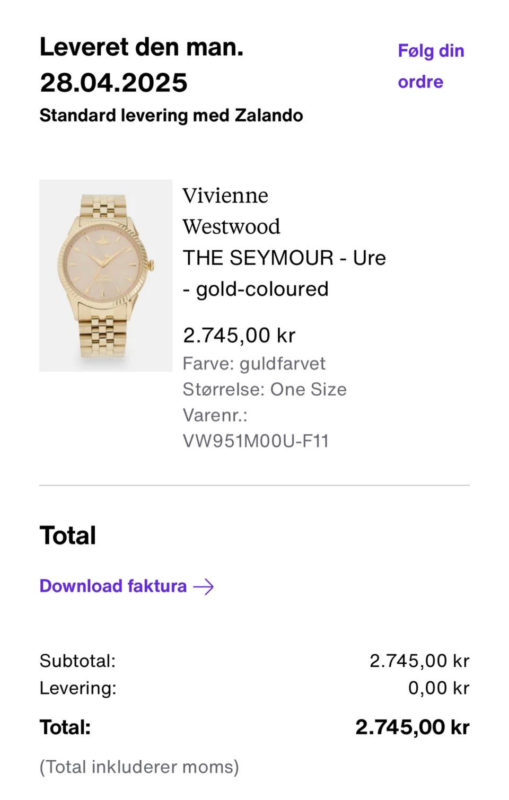Select the bold total amount 2.745,00 kr
Viewport: 509px width, 800px height.
point(412,727)
